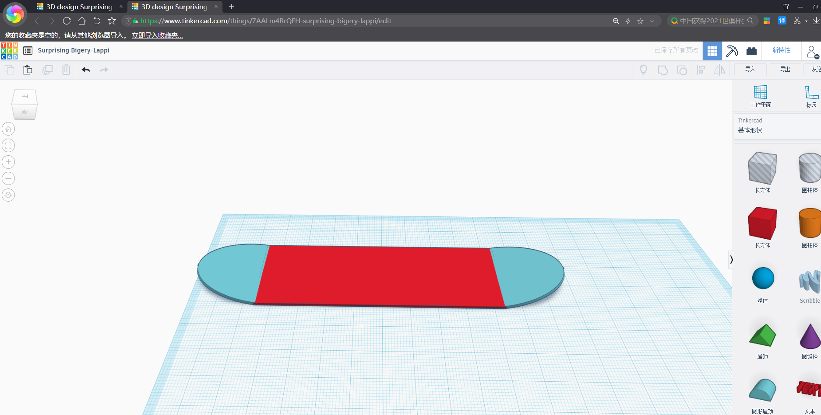821x415 pixels.
Task: Click the Align tool icon
Action: point(701,70)
